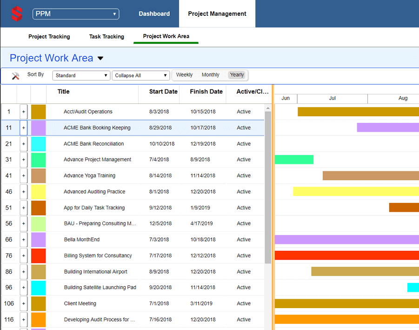Viewport: 419px width, 330px height.
Task: Select the Yearly timeline view
Action: (x=237, y=75)
